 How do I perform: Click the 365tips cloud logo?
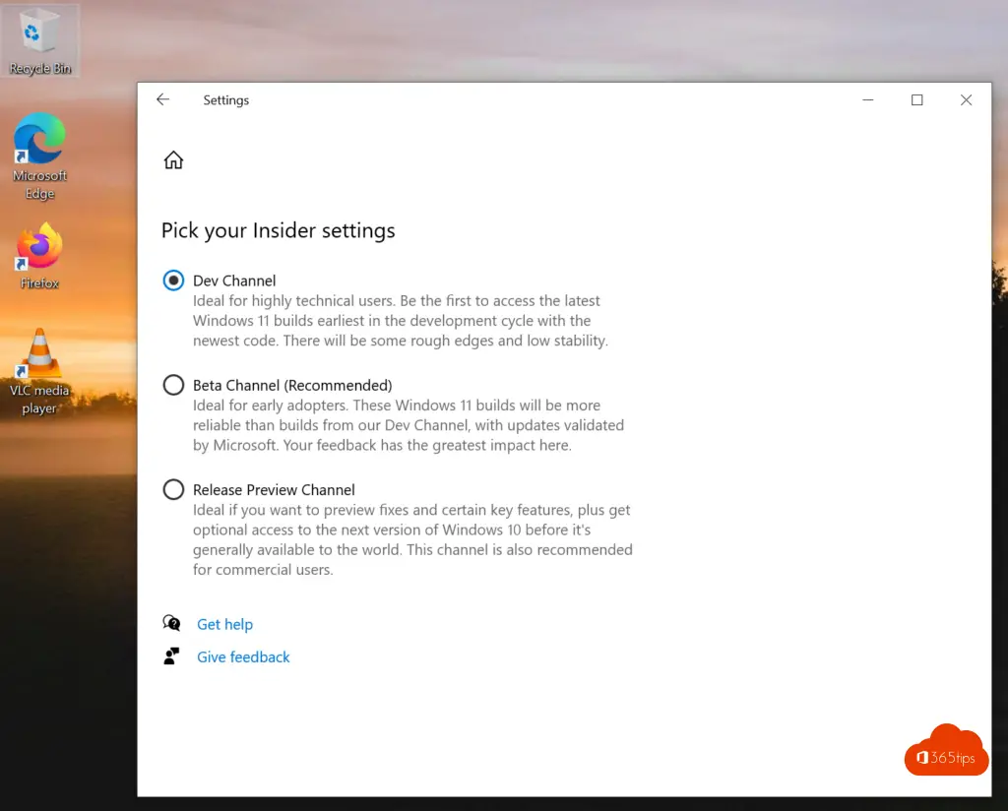(944, 750)
